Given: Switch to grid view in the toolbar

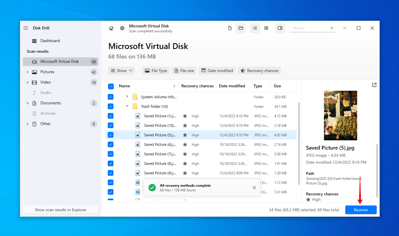Looking at the screenshot, I should pyautogui.click(x=266, y=28).
